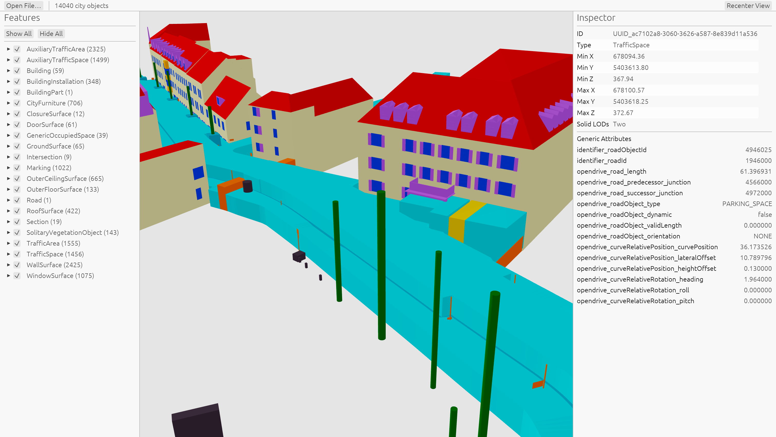
Task: Expand the AuxiliaryTrafficArea tree node
Action: 8,49
